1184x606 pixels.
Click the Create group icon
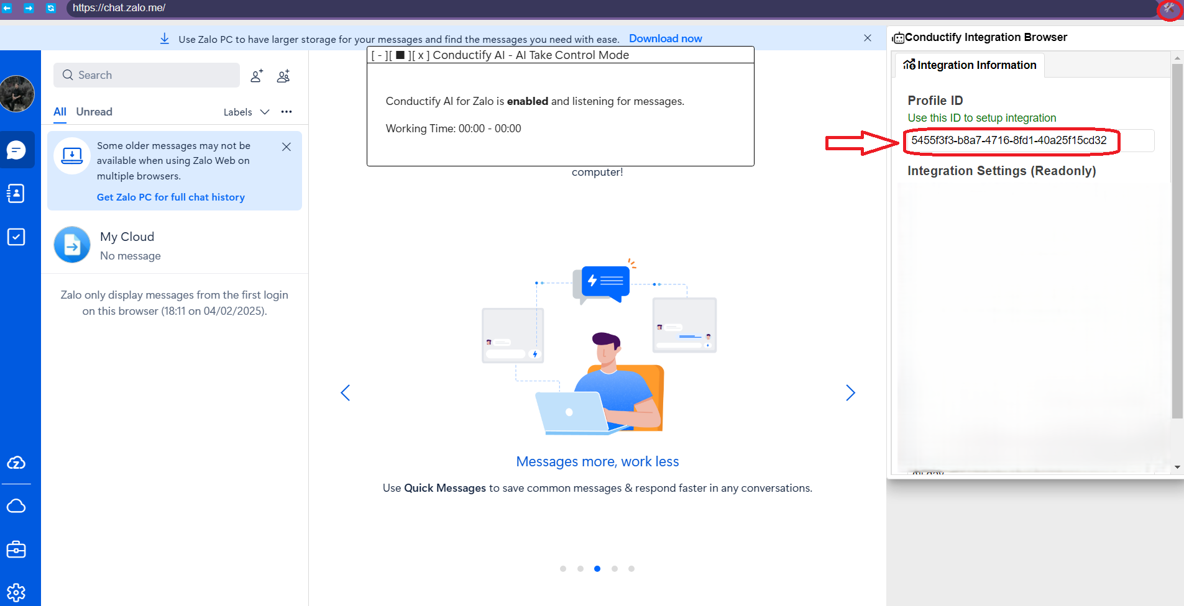[x=283, y=75]
